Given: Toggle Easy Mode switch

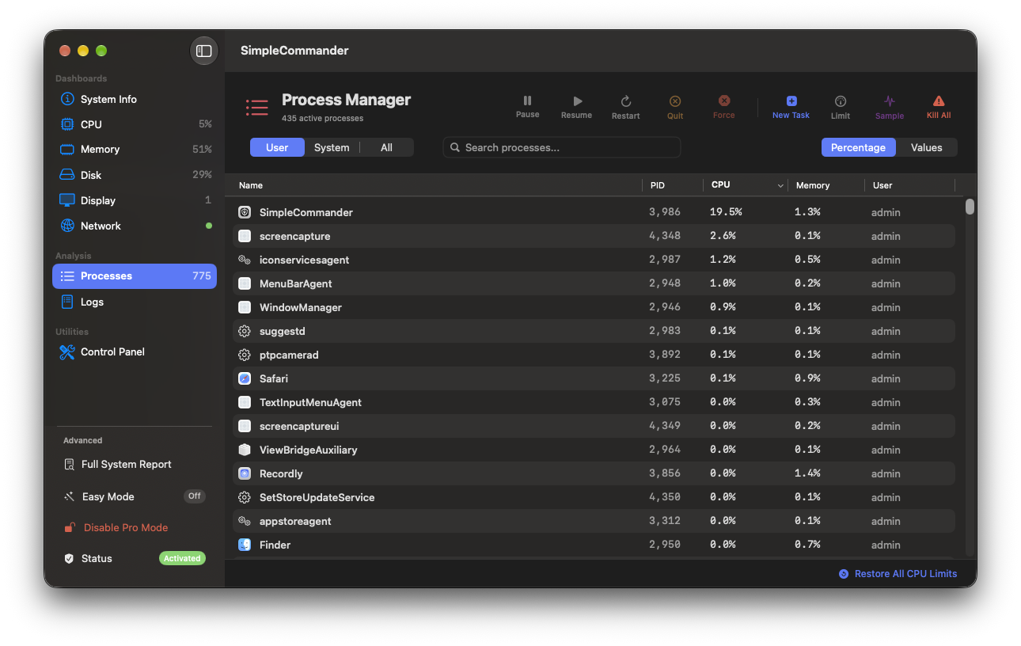Looking at the screenshot, I should [195, 496].
